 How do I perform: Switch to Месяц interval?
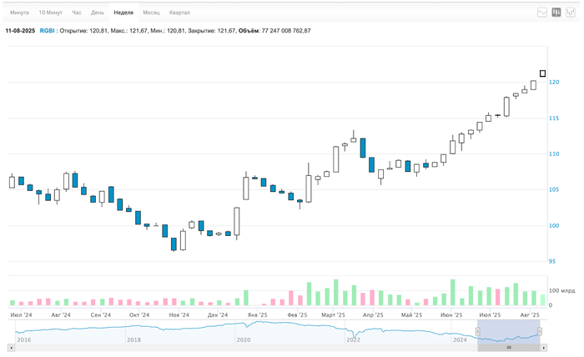click(x=151, y=13)
